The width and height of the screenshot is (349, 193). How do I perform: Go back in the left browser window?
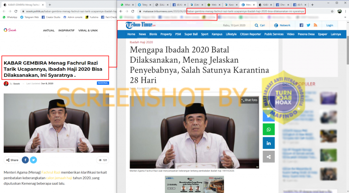coord(4,11)
